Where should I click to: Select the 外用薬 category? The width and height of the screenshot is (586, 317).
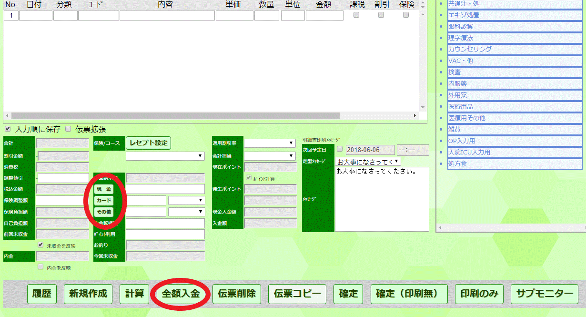(515, 95)
